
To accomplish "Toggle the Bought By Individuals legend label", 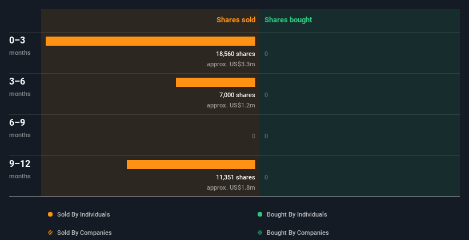I will (296, 214).
